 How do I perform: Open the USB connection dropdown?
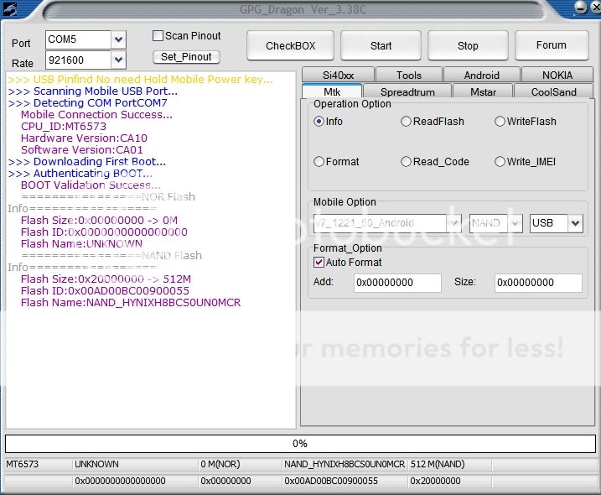click(574, 223)
